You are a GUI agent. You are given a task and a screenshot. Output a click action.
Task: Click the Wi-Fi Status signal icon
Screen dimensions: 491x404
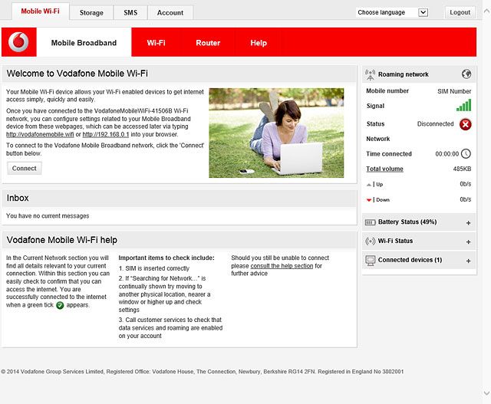click(x=370, y=241)
